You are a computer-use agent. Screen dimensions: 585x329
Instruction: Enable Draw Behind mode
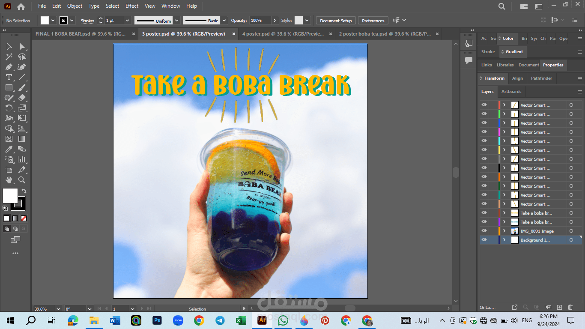(x=15, y=229)
